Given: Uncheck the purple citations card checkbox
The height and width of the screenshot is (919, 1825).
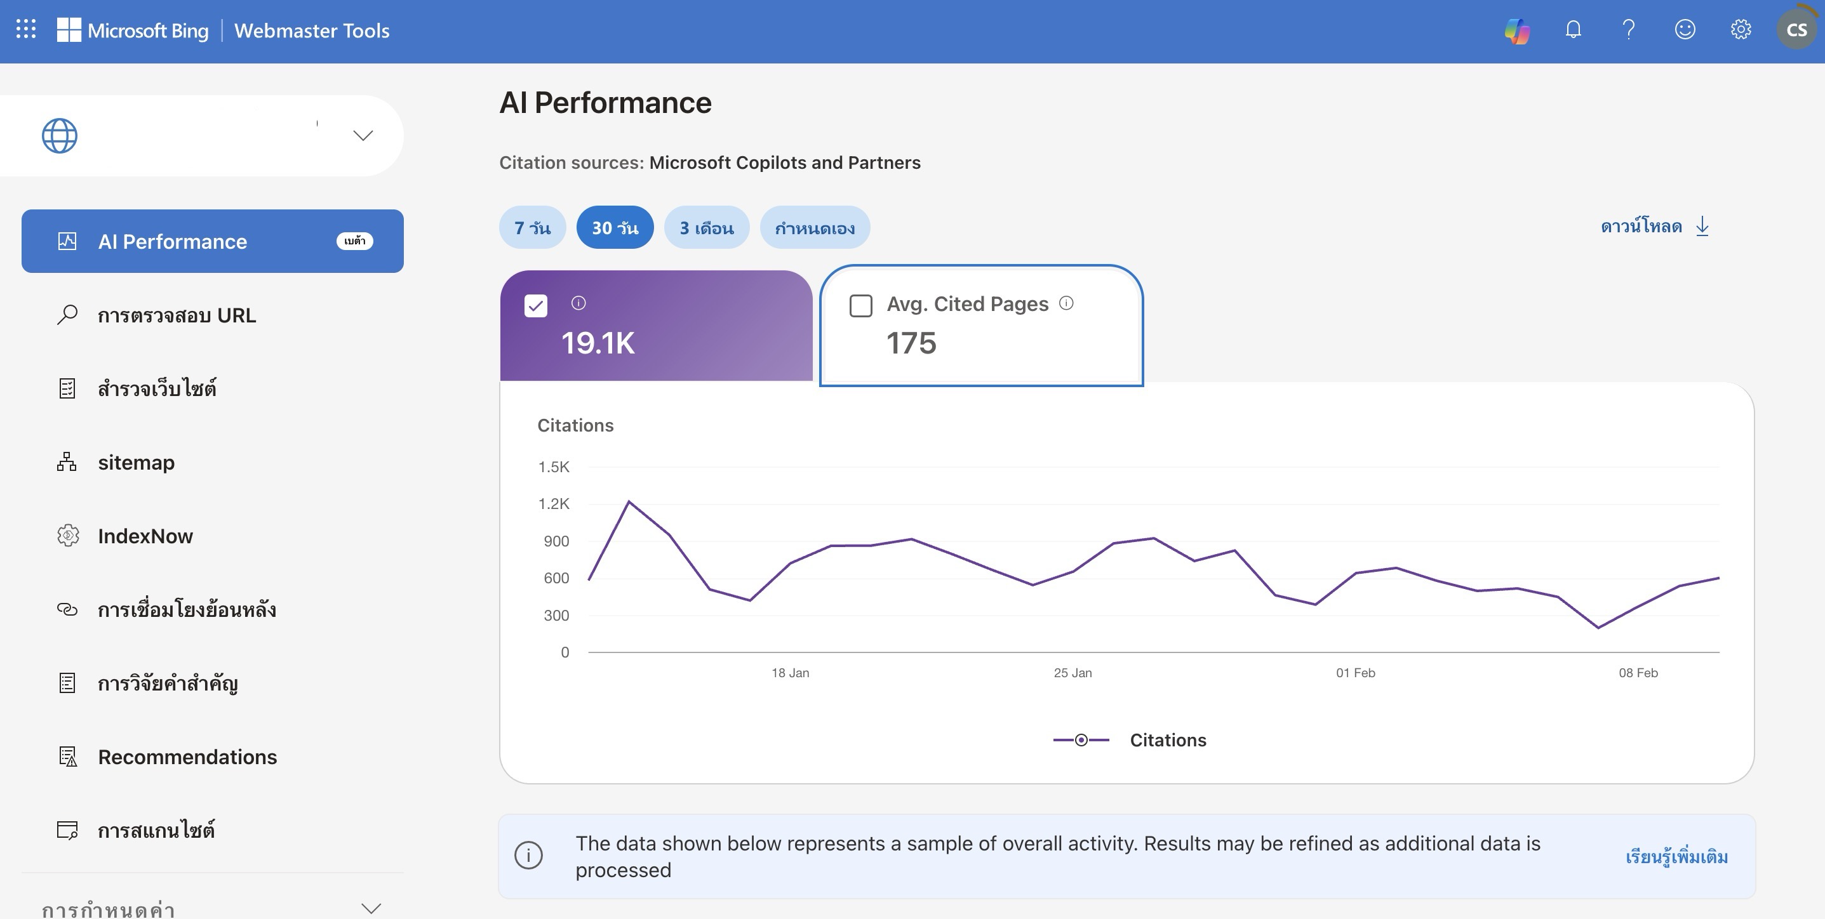Looking at the screenshot, I should coord(535,306).
